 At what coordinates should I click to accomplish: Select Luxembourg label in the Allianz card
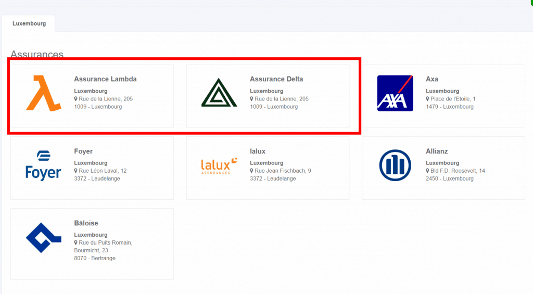click(442, 163)
